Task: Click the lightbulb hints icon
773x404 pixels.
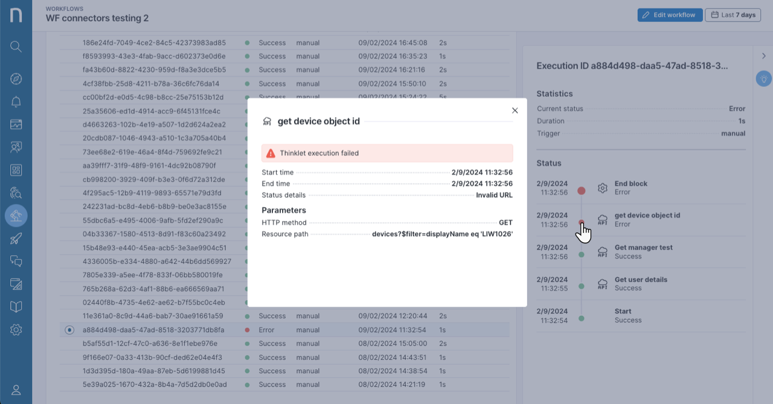Action: click(x=764, y=79)
